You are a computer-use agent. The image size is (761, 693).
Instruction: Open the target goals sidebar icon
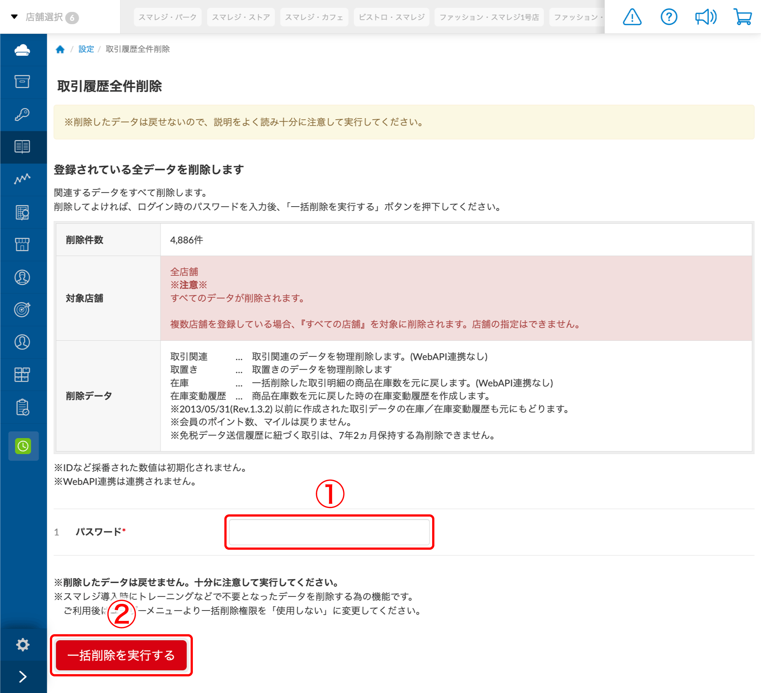coord(22,310)
